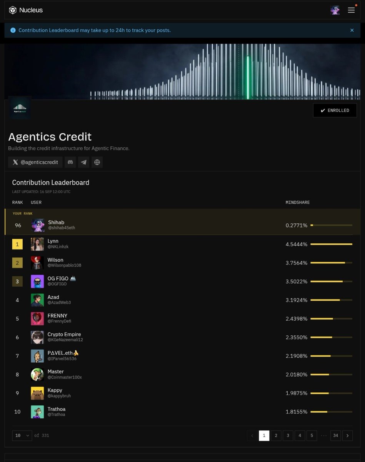
Task: Click the rank 2 badge
Action: [17, 263]
